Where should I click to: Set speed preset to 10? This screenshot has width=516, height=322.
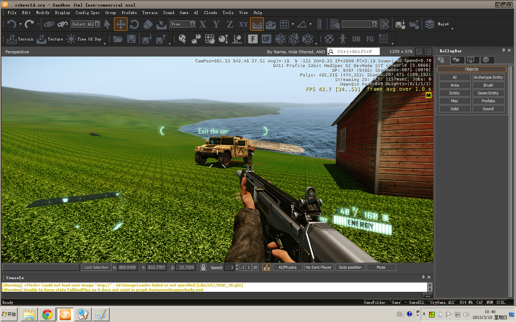tap(255, 267)
